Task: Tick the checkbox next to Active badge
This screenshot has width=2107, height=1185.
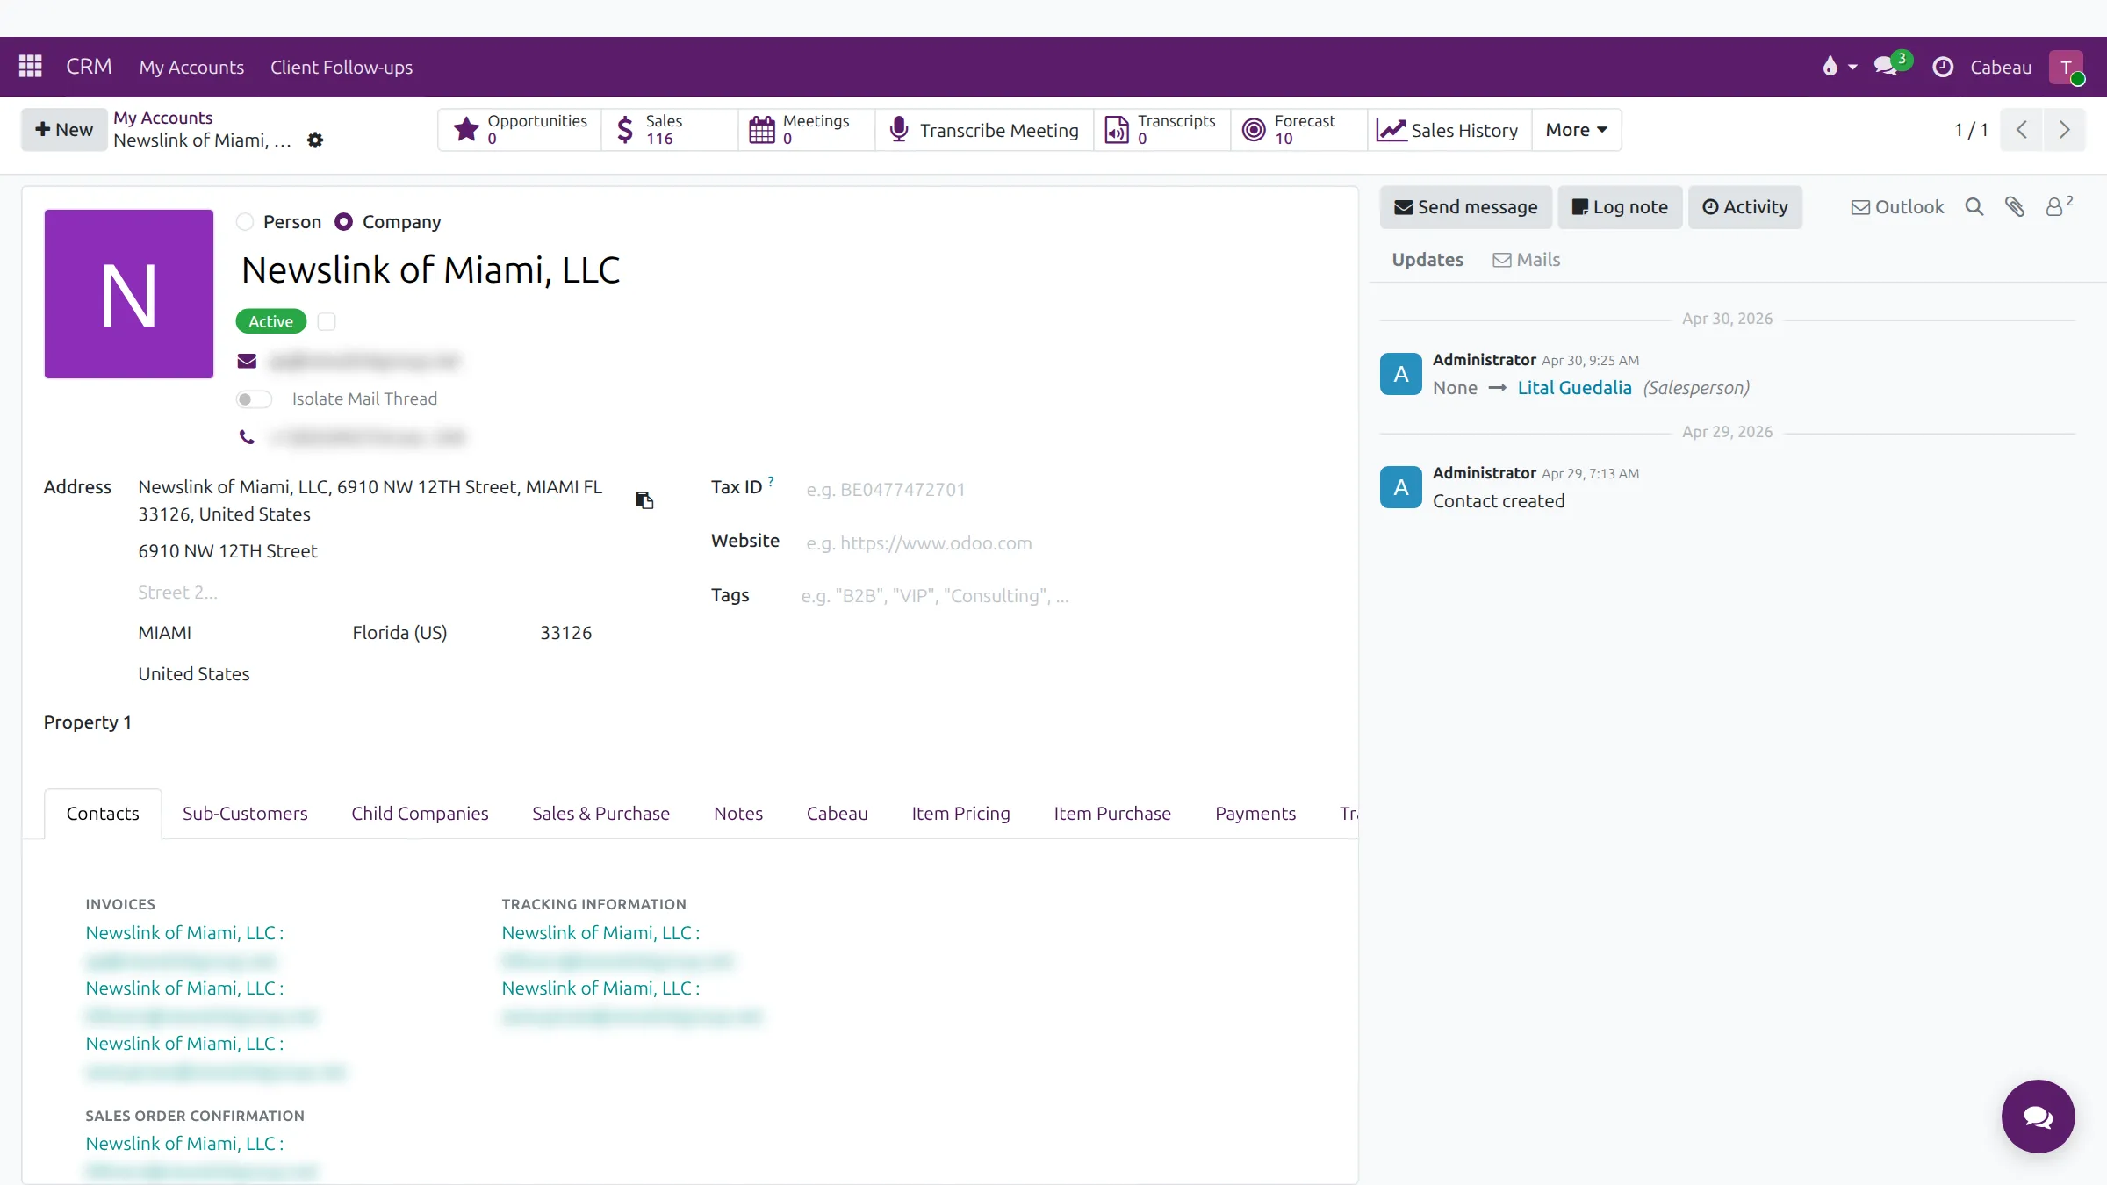Action: [x=327, y=322]
